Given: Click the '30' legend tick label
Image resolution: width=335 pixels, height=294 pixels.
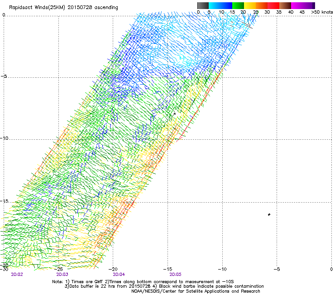Looking at the screenshot, I should click(x=267, y=12).
